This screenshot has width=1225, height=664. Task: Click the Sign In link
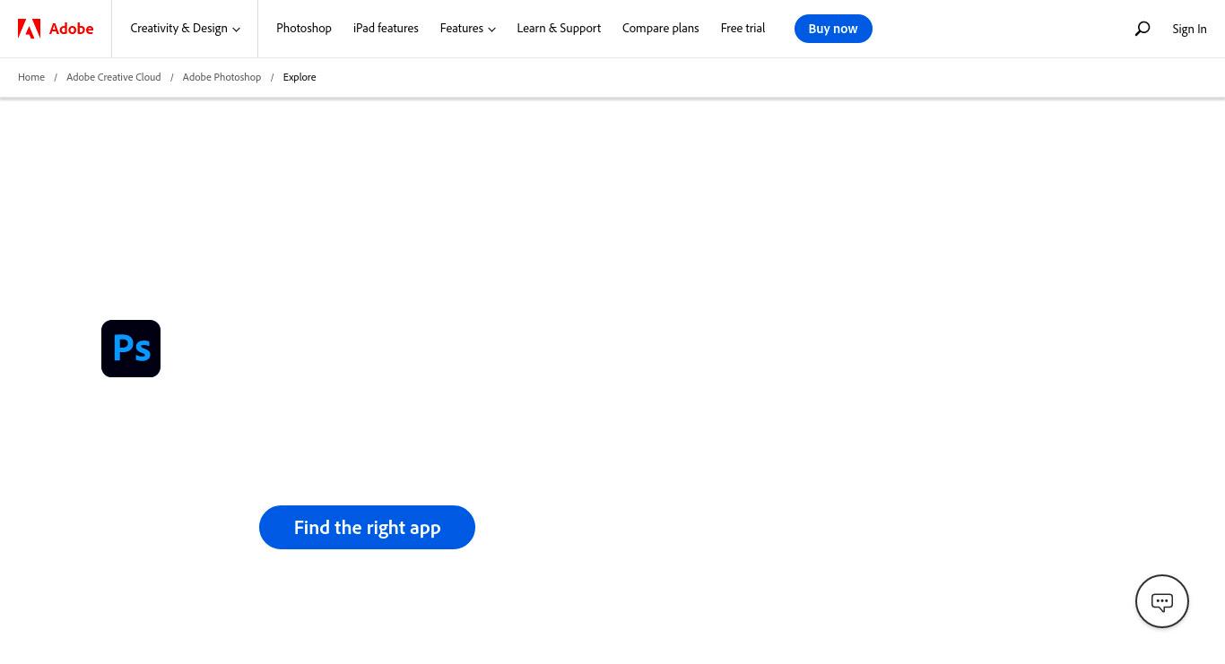(x=1189, y=29)
